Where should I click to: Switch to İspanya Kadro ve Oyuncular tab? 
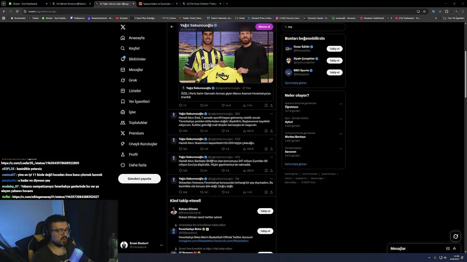click(x=158, y=4)
